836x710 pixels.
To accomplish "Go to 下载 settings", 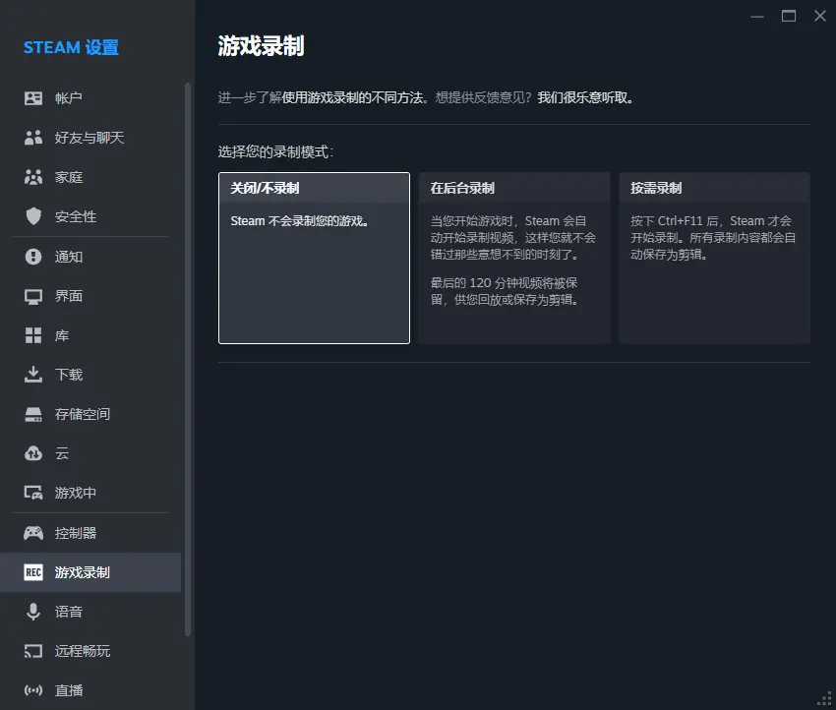I will pyautogui.click(x=90, y=375).
